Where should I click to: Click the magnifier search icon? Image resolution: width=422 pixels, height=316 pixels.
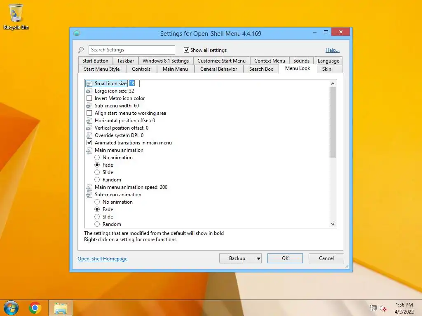pos(81,50)
